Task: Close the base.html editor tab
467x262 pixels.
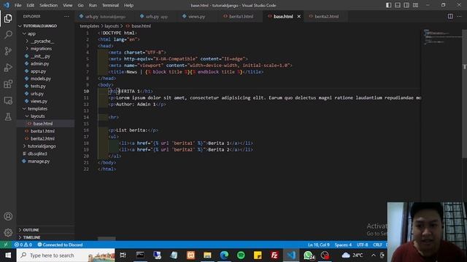Action: pos(298,16)
